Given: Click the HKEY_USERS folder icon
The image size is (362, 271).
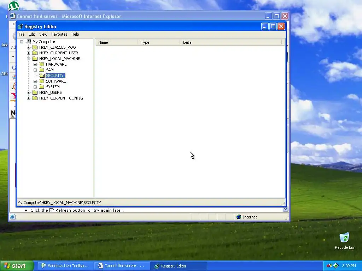Looking at the screenshot, I should 35,92.
